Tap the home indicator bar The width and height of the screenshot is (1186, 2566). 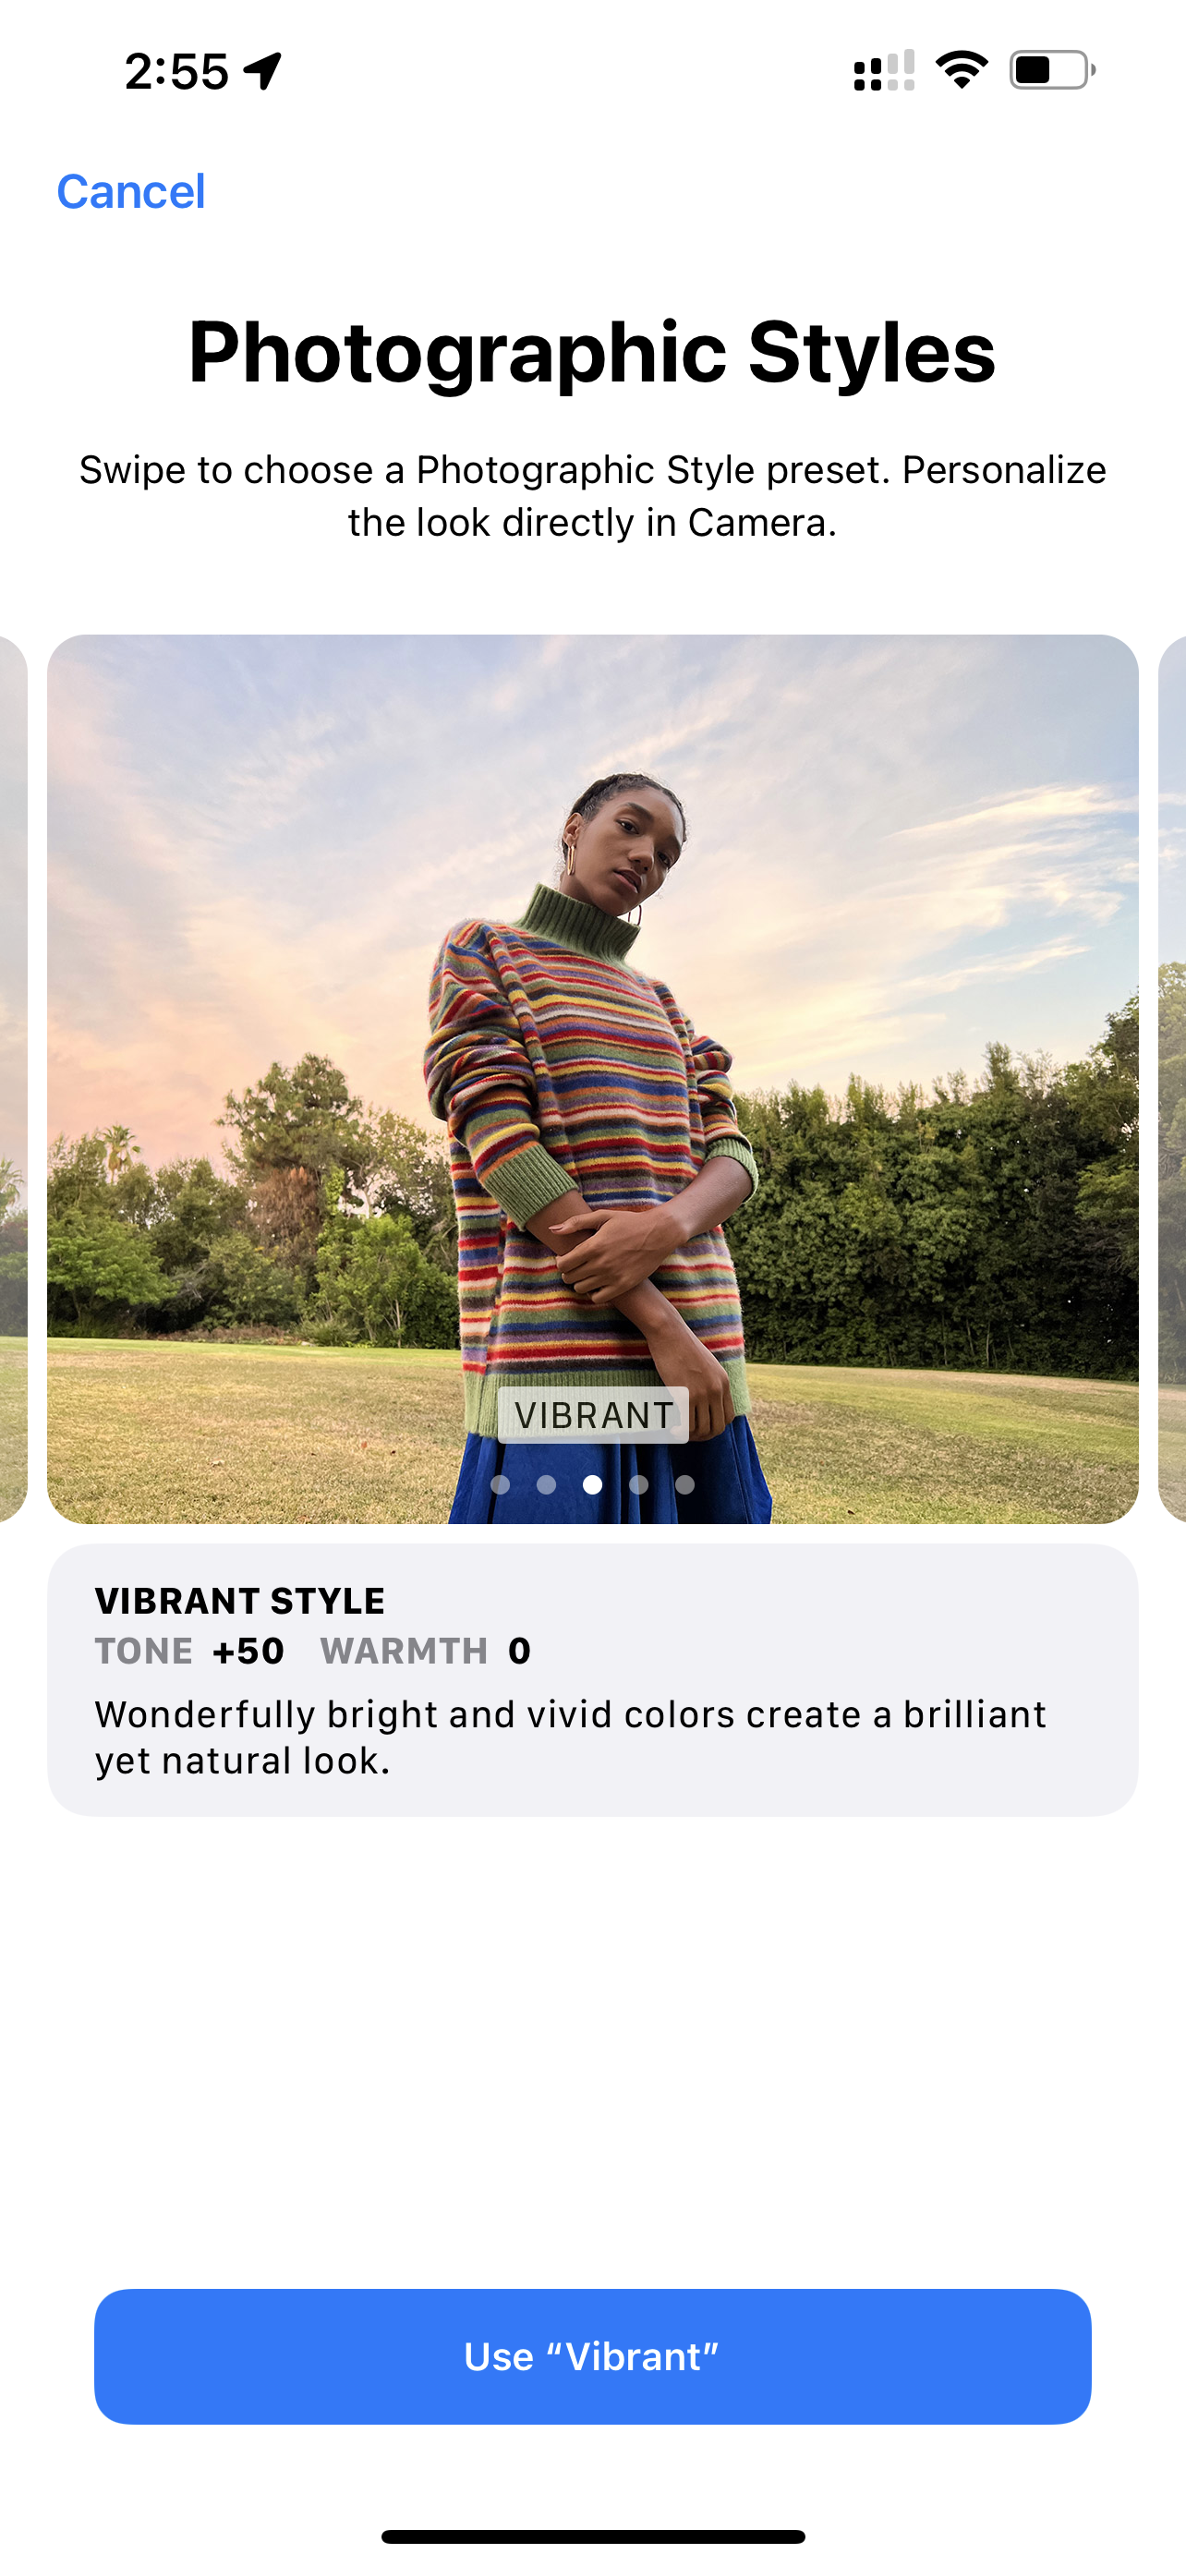592,2536
